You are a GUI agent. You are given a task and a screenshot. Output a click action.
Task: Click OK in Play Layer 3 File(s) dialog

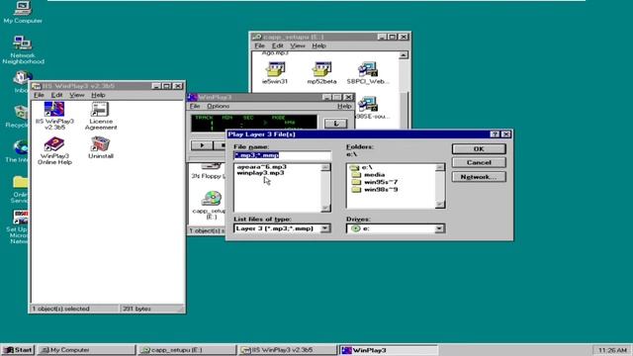coord(479,149)
